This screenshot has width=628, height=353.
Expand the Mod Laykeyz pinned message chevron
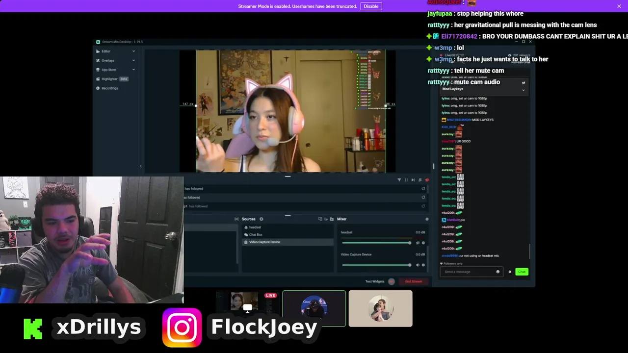tap(523, 90)
